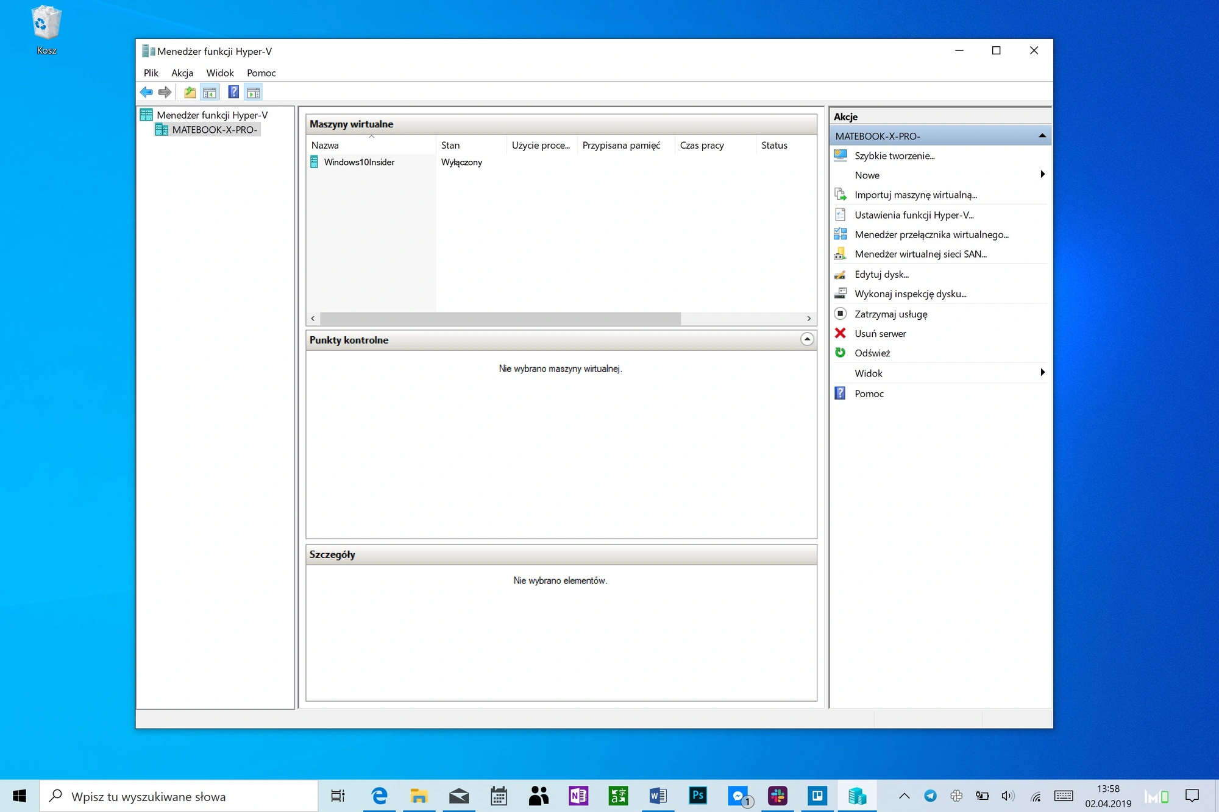Click the Windows search box
1219x812 pixels.
click(x=179, y=796)
